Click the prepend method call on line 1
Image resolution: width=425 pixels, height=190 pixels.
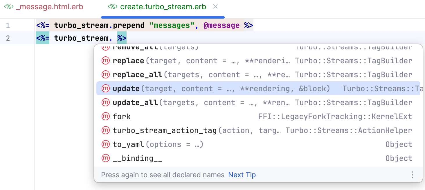129,25
